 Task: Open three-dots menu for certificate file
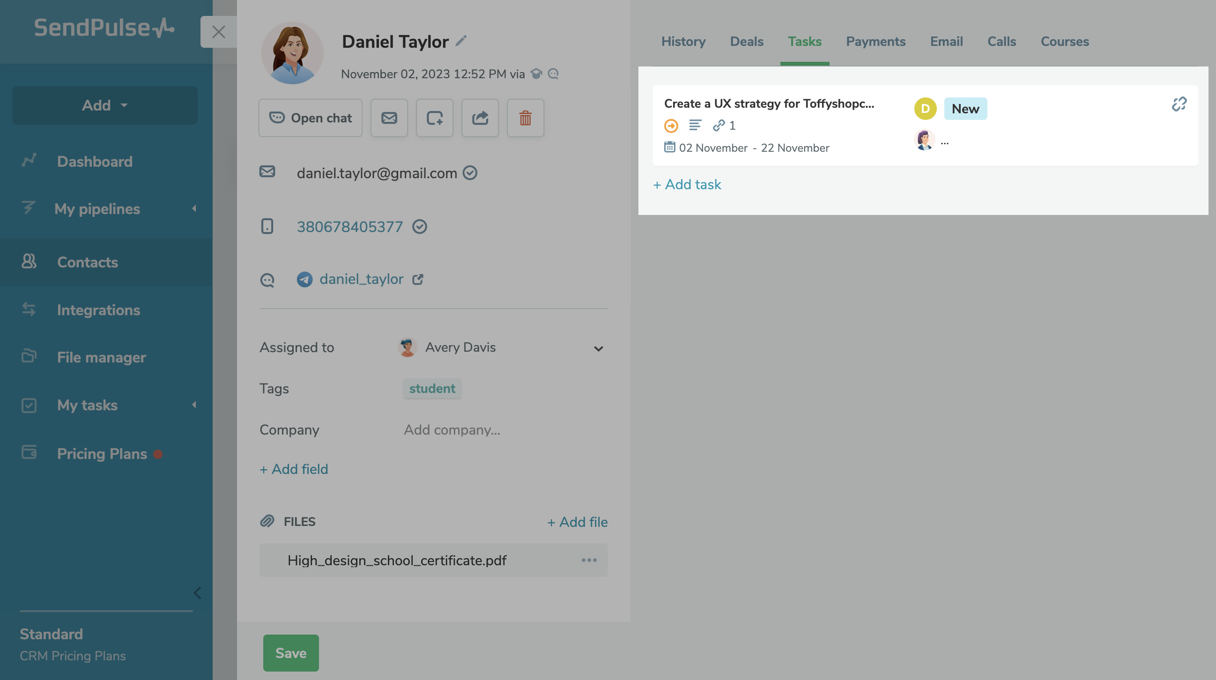point(589,560)
